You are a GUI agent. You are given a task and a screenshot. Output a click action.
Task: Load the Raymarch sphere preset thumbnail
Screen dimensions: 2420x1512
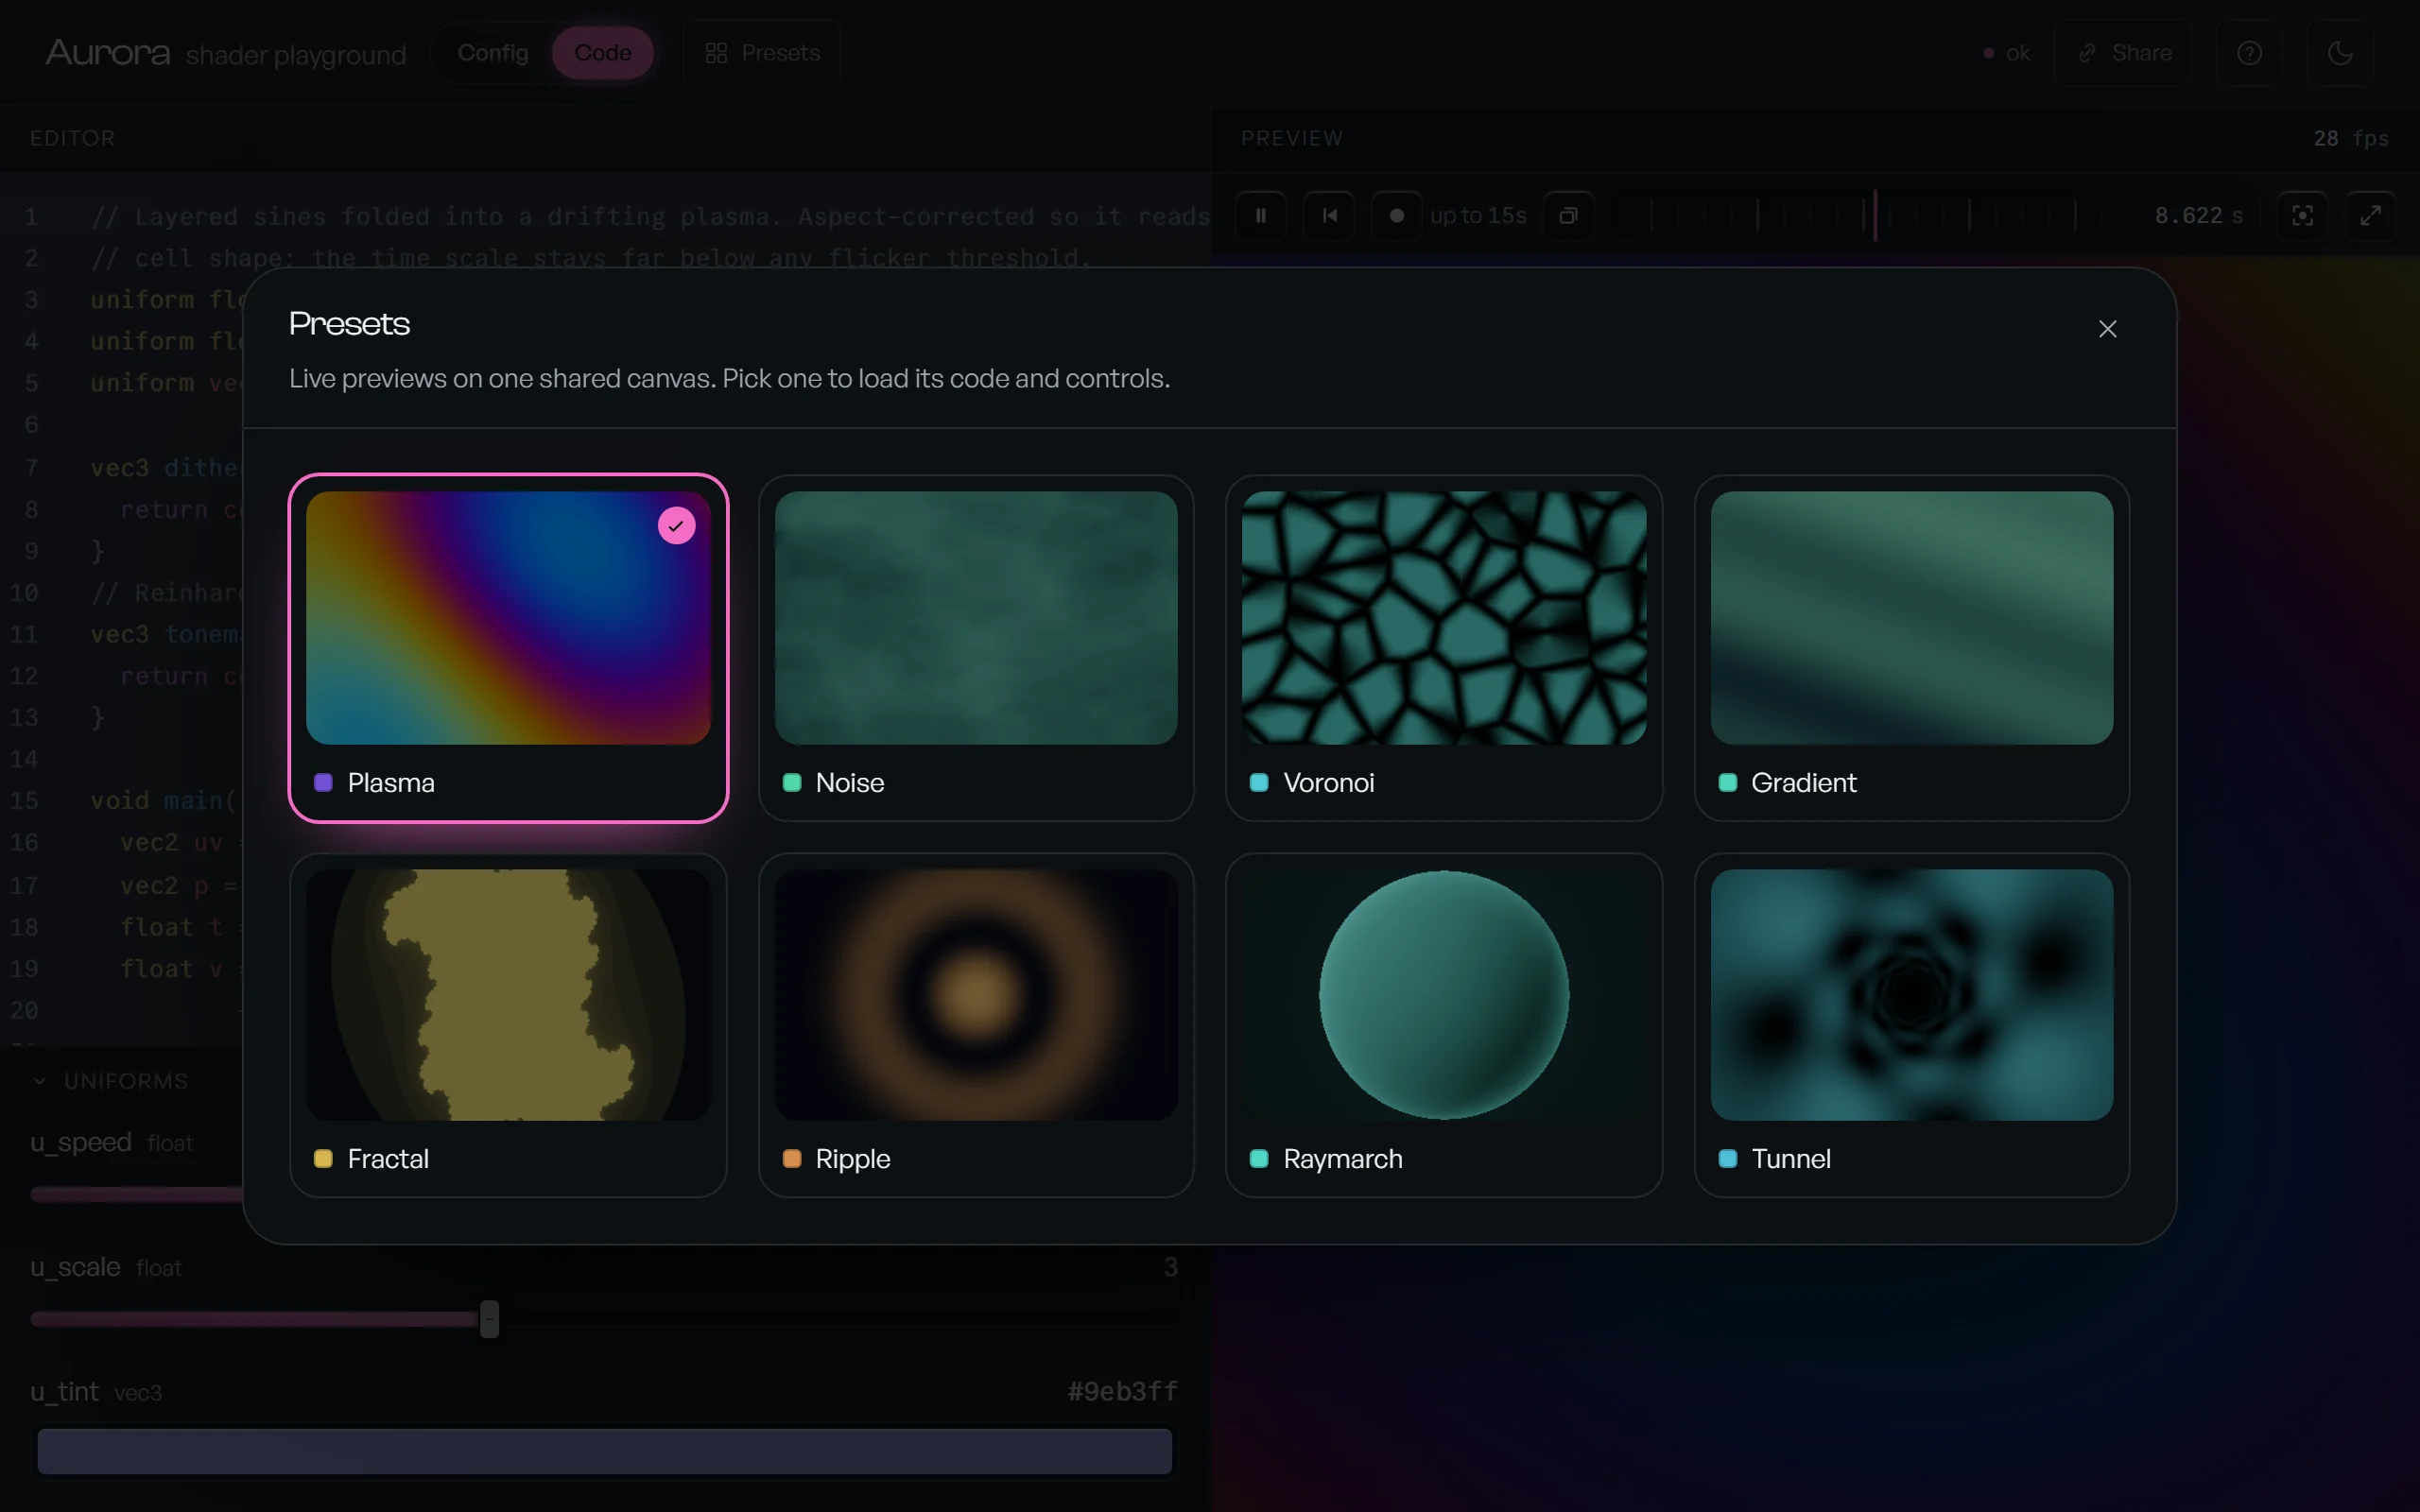pyautogui.click(x=1444, y=994)
